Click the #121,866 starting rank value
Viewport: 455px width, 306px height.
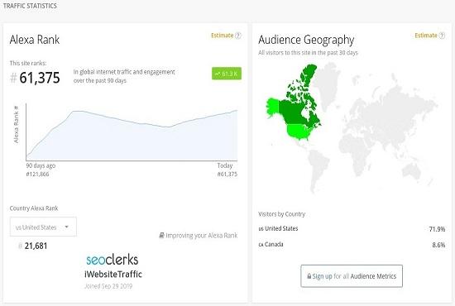37,174
